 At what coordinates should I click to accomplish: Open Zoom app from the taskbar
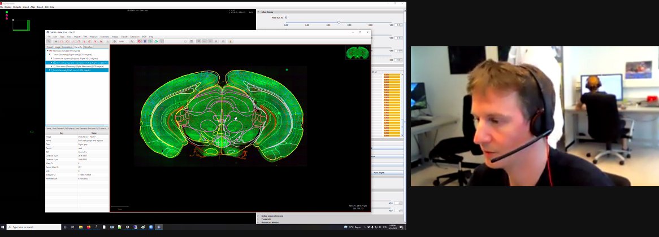pos(151,227)
